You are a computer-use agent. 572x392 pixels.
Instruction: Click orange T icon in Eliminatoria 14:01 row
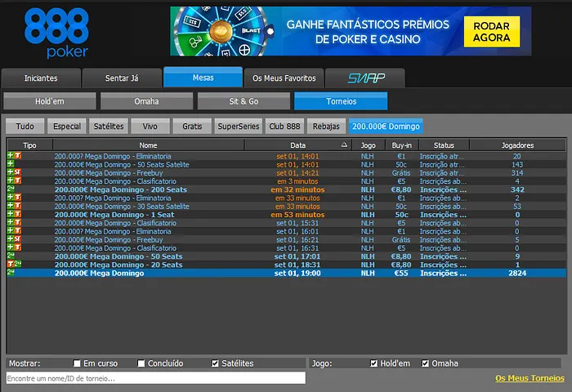pyautogui.click(x=17, y=156)
